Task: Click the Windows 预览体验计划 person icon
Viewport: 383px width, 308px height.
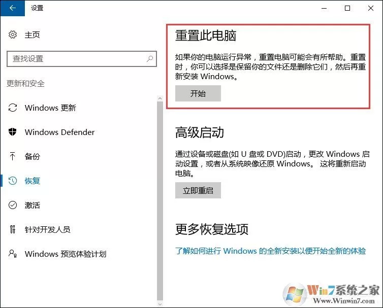Action: tap(13, 254)
